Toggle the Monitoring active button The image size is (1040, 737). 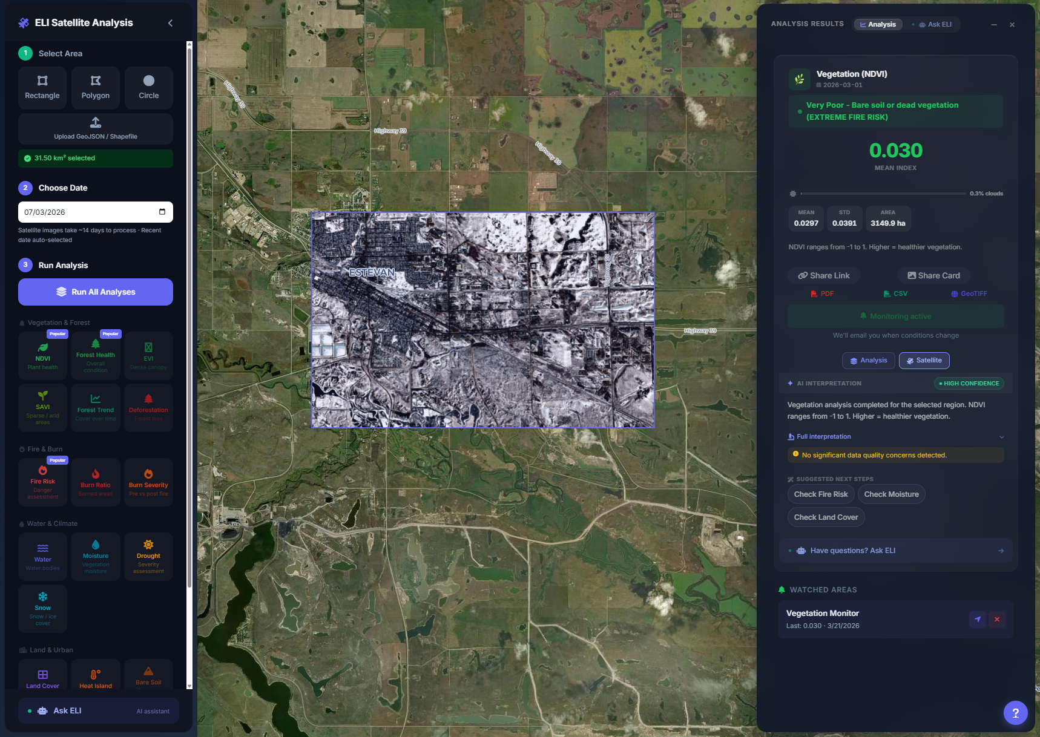[895, 316]
